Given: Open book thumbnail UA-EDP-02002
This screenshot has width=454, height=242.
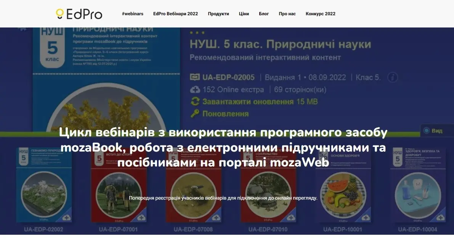Looking at the screenshot, I should (x=44, y=185).
